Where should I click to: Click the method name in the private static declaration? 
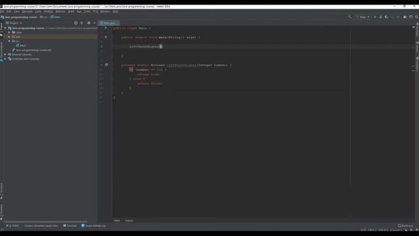[181, 65]
